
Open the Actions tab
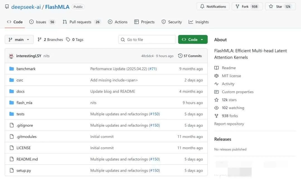pos(118,22)
